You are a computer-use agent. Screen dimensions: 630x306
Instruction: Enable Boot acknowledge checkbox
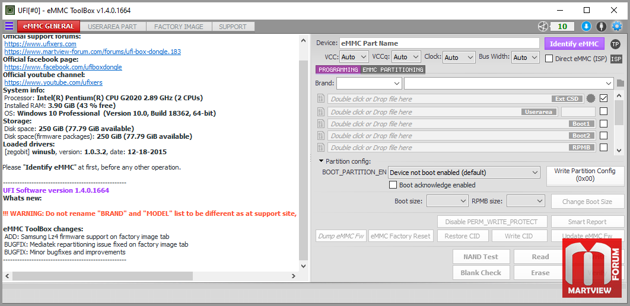[393, 185]
